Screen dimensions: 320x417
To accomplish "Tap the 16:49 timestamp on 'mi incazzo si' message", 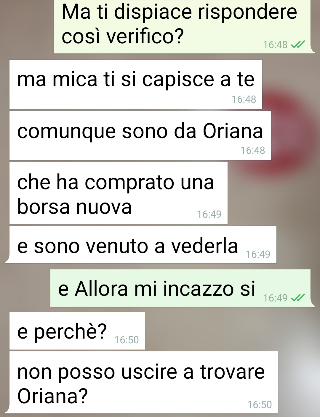I will 275,298.
